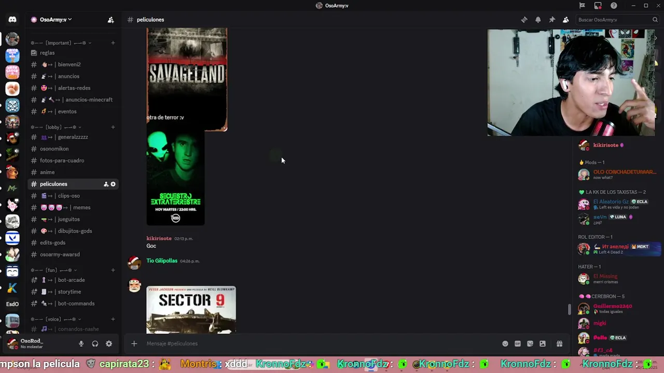Open the apps launcher icon in message bar
Screen dimensions: 664x373
[x=560, y=343]
